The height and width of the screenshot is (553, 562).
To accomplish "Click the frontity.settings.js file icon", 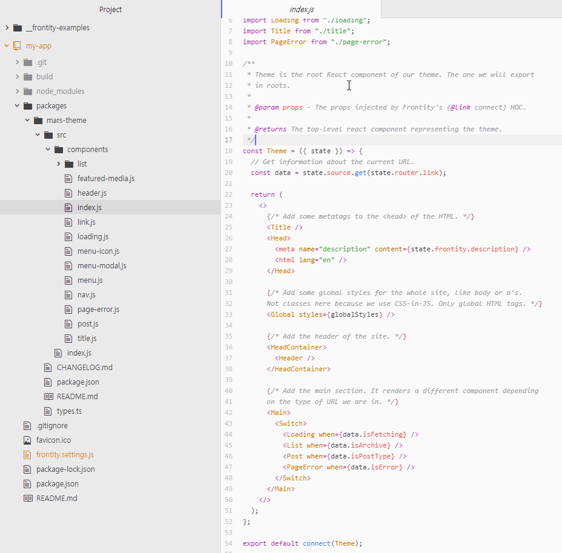I will (x=27, y=455).
